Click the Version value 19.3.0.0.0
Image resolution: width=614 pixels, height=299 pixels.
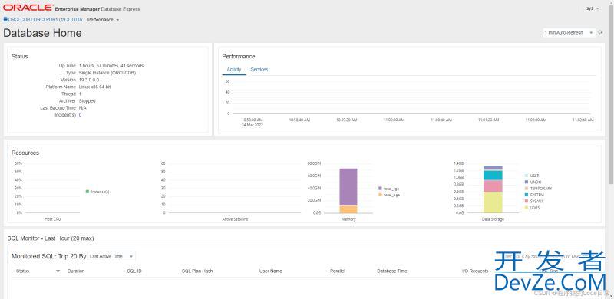(x=89, y=80)
